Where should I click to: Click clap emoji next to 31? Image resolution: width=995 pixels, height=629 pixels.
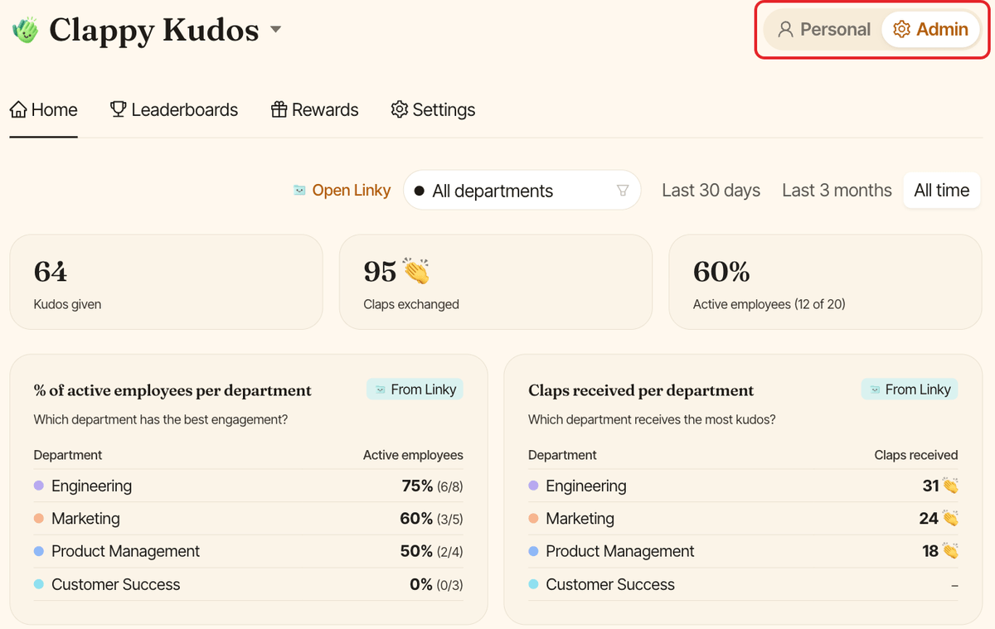tap(950, 486)
